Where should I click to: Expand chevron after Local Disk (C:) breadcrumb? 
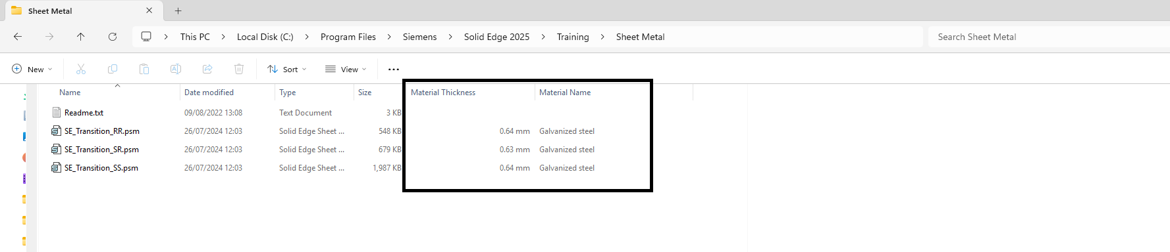[x=307, y=37]
